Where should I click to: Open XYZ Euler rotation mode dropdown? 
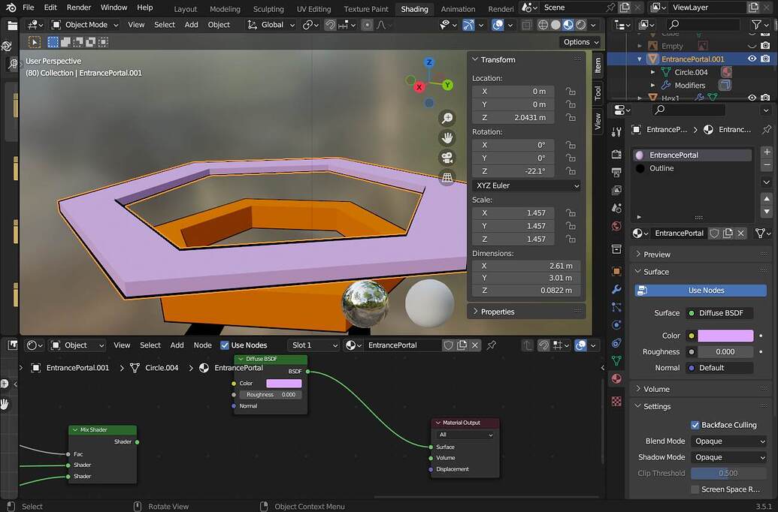(x=526, y=185)
